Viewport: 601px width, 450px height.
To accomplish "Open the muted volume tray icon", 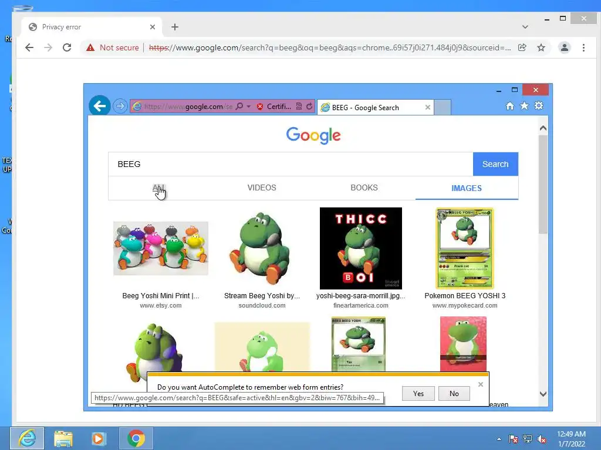I will [x=542, y=439].
